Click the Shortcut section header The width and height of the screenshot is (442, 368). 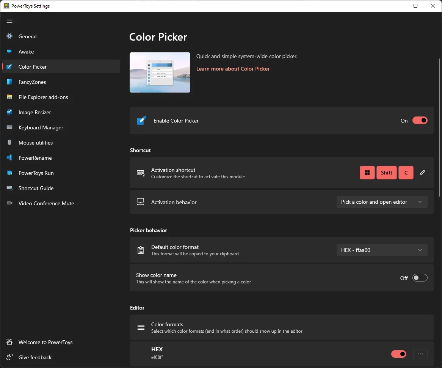click(x=140, y=150)
